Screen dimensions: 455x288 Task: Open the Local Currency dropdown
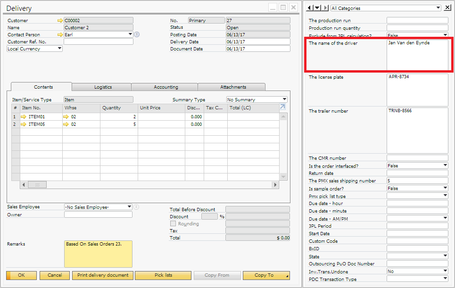click(x=59, y=49)
